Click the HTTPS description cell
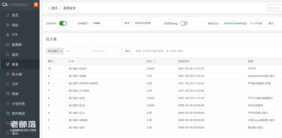 [x=252, y=69]
